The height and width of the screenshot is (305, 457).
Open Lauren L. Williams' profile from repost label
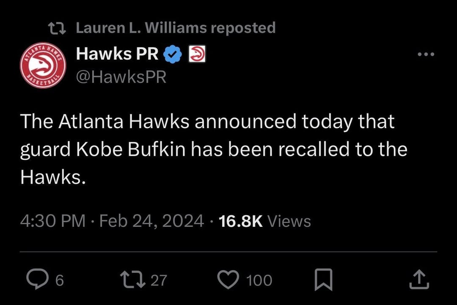(141, 28)
